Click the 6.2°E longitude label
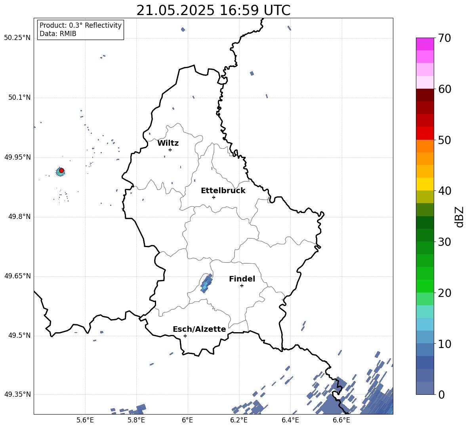This screenshot has height=428, width=469. (x=239, y=420)
